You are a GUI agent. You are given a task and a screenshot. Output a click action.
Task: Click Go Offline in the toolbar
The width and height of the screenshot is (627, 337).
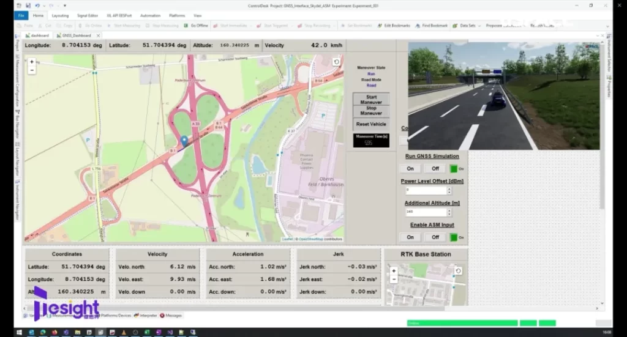[196, 26]
